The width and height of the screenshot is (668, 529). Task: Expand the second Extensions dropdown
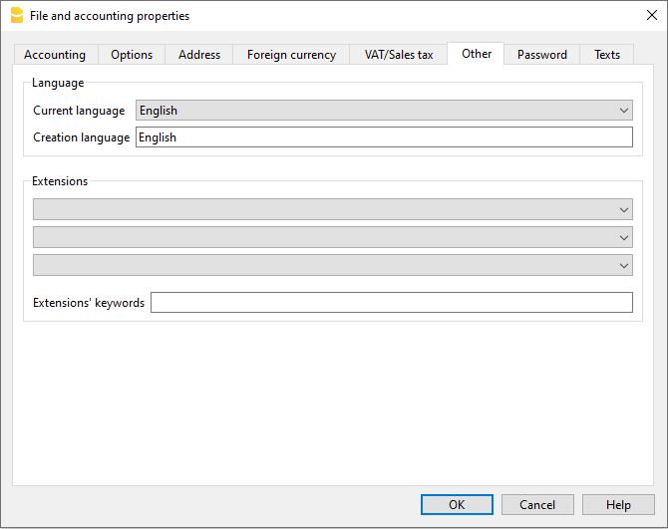pos(333,237)
